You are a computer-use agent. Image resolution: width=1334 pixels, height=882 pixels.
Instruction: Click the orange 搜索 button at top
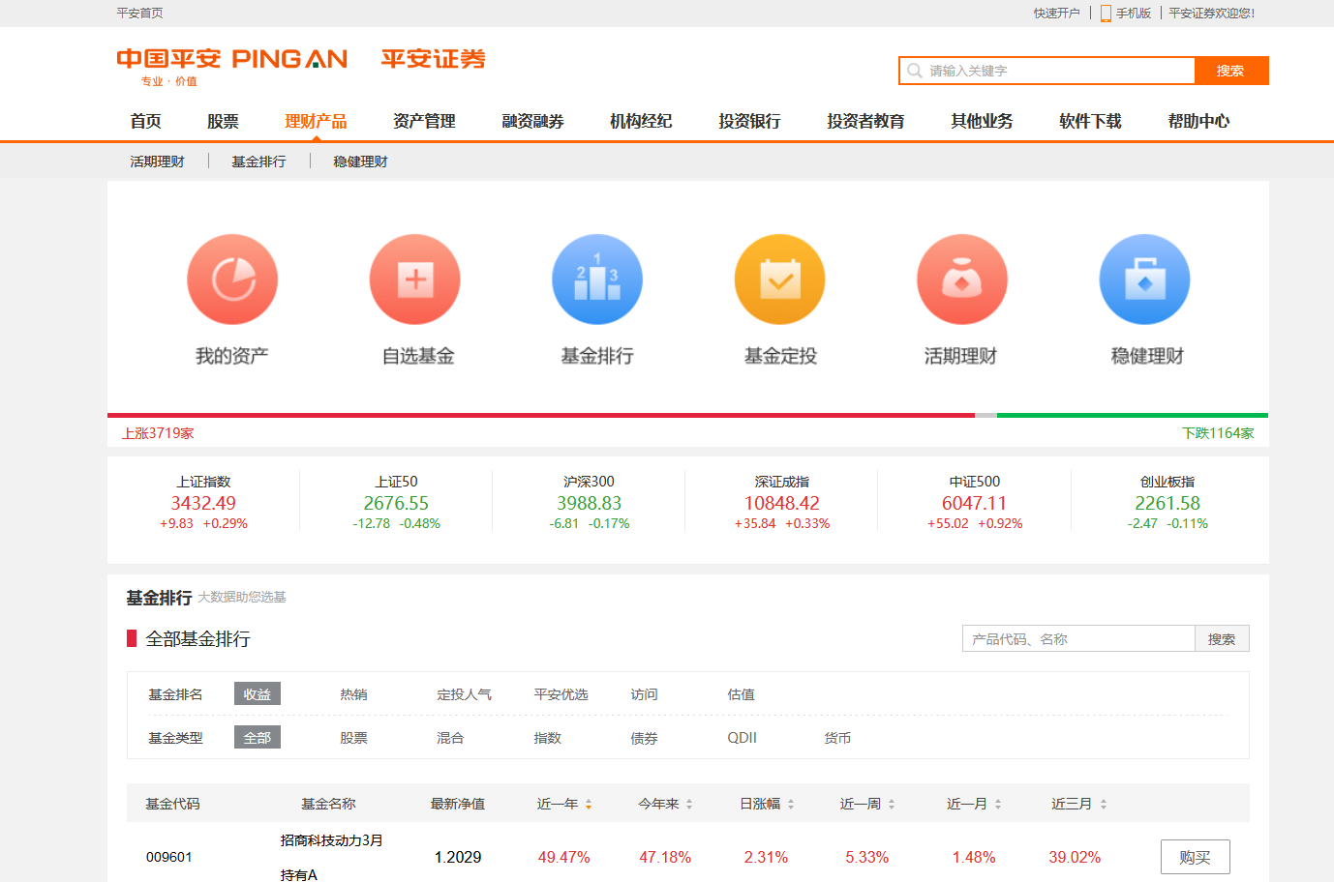[x=1230, y=71]
